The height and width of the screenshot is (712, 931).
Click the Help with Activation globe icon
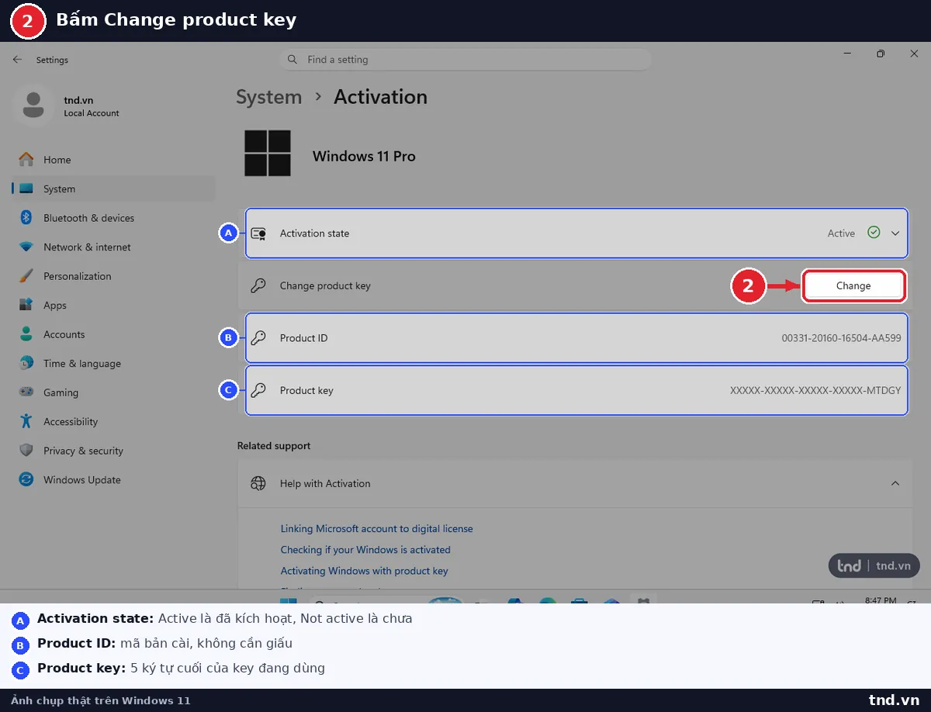258,483
